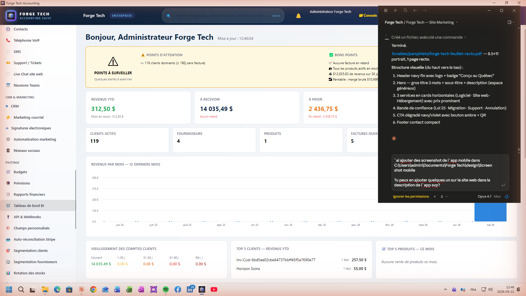Click the Courant 14 035,49 $ aging value
Screen dimensions: 526x296
[101, 264]
